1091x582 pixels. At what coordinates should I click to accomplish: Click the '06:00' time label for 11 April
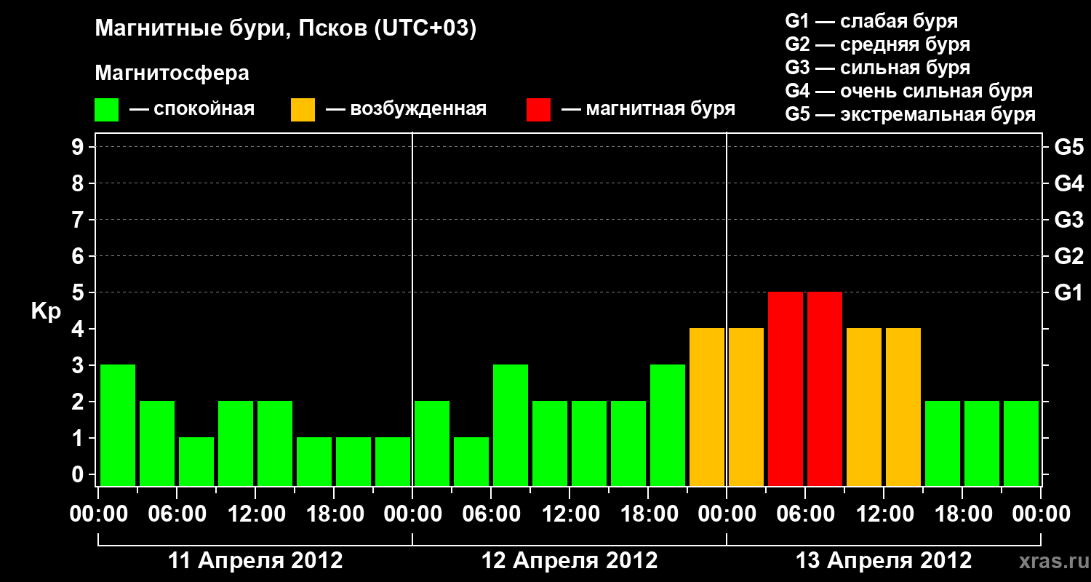point(177,514)
